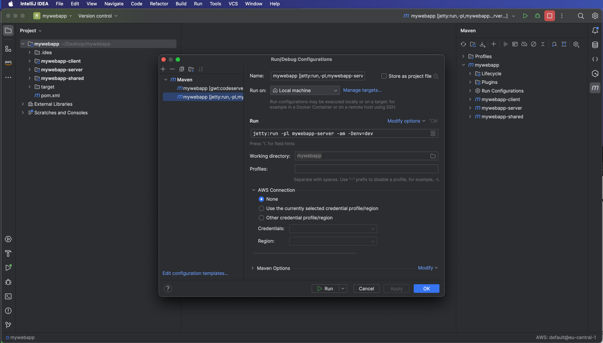This screenshot has width=603, height=343.
Task: Click the Profiles input field
Action: coord(366,169)
